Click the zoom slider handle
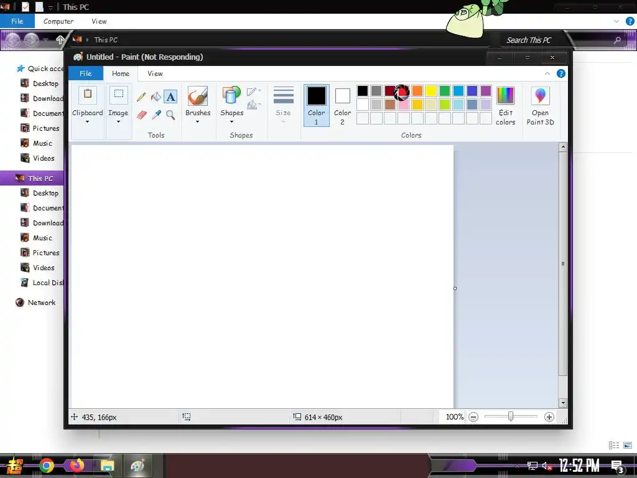Image resolution: width=637 pixels, height=478 pixels. [511, 416]
